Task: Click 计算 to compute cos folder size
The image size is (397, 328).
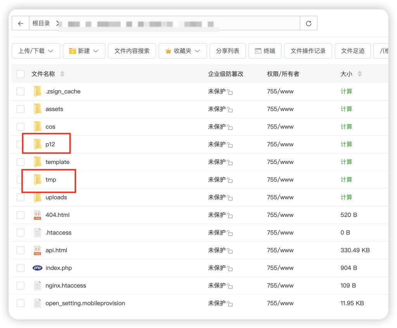Action: tap(346, 126)
